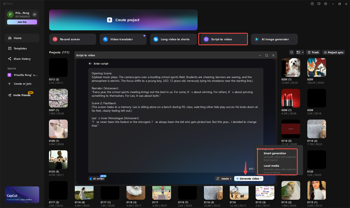The width and height of the screenshot is (350, 208).
Task: Choose Local media from the generate menu
Action: (280, 169)
